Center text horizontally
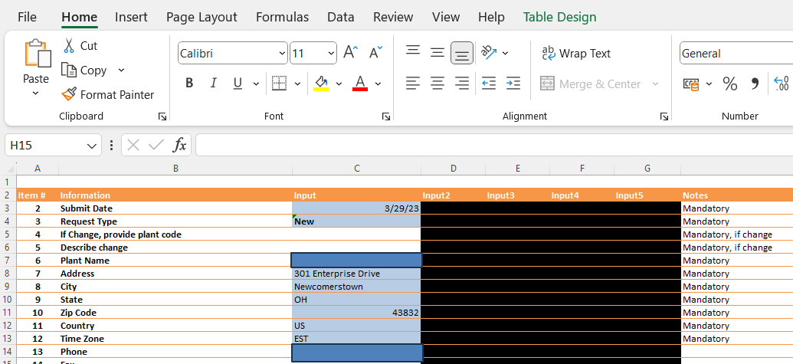The height and width of the screenshot is (364, 793). (437, 84)
